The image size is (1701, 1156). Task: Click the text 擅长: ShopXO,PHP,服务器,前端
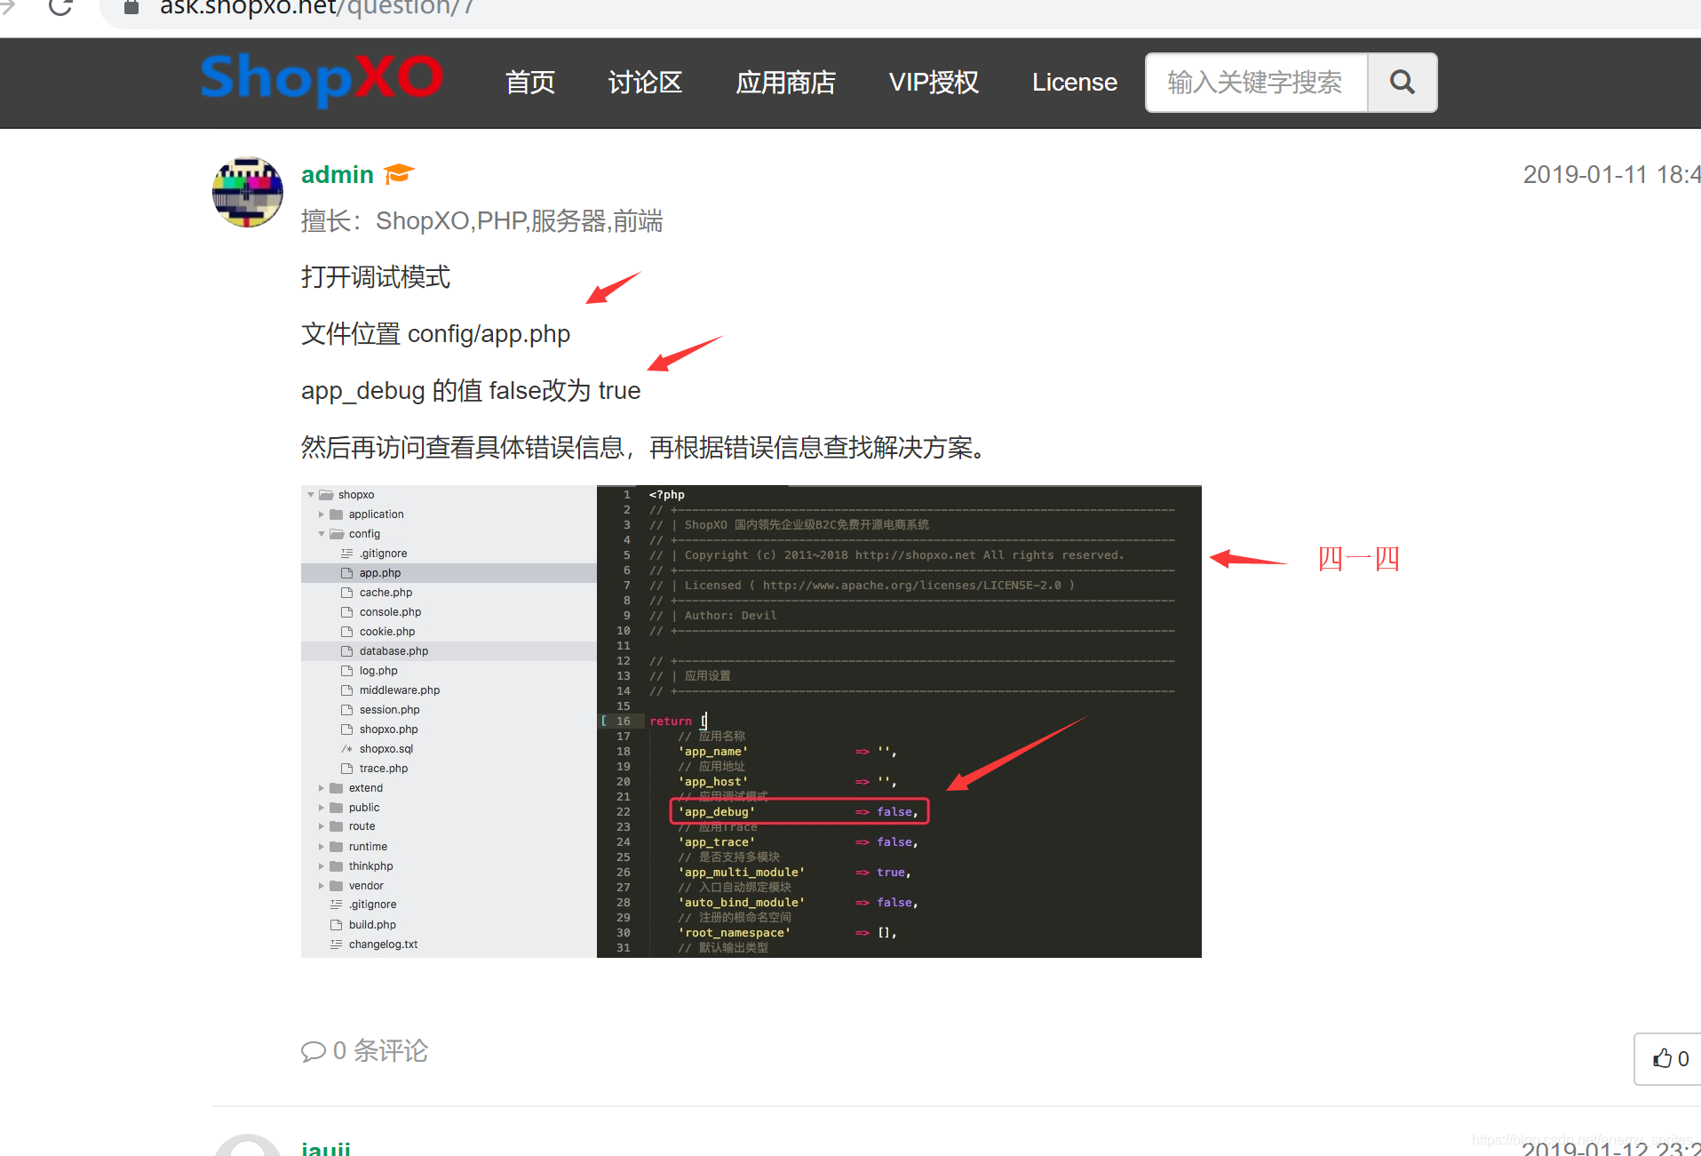(482, 221)
